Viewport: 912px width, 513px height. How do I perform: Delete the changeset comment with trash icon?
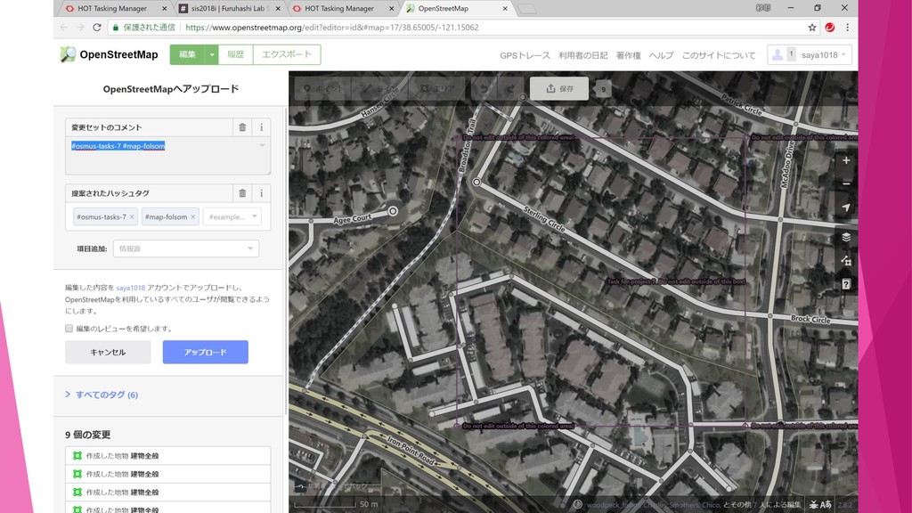click(x=242, y=127)
